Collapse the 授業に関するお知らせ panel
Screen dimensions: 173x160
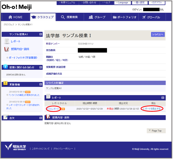tap(41, 67)
